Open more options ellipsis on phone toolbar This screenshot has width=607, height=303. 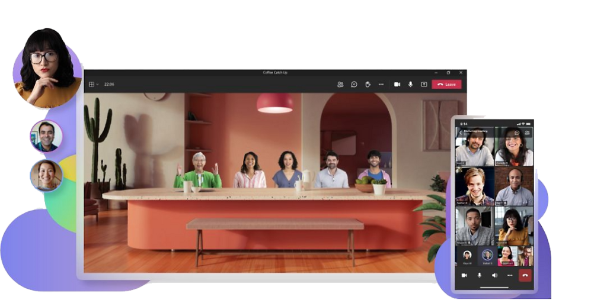(510, 275)
